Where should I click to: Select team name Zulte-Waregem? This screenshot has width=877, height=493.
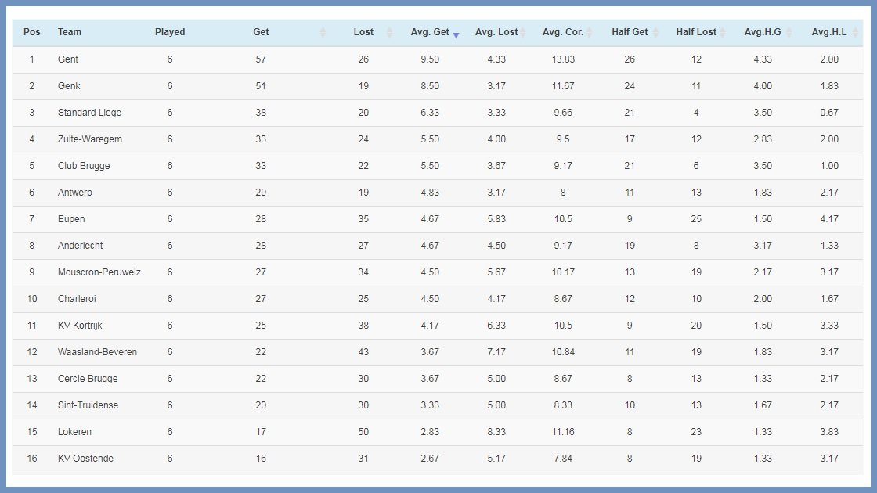(89, 139)
